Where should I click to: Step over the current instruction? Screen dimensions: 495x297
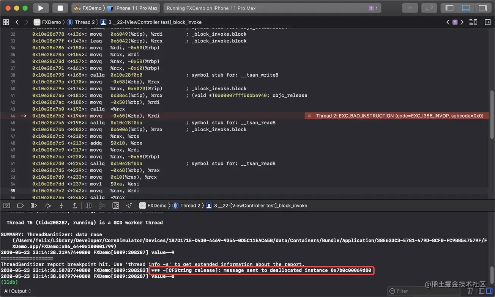pyautogui.click(x=47, y=206)
